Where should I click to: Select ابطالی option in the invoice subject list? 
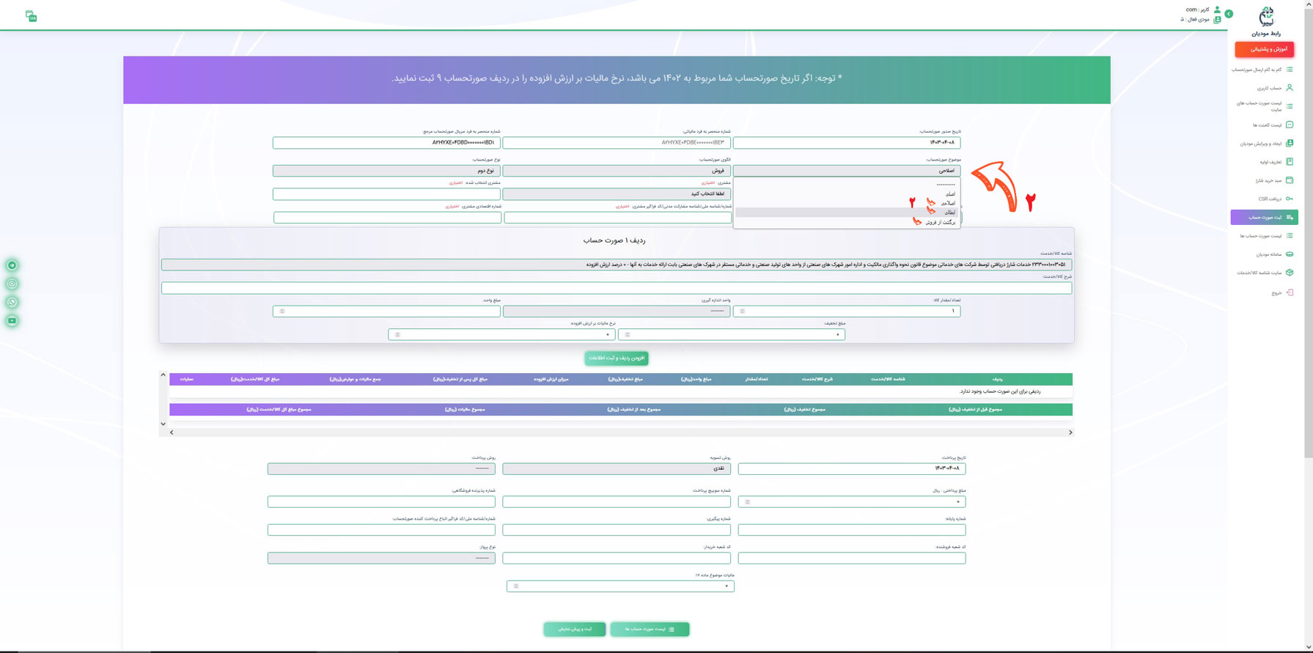tap(949, 213)
